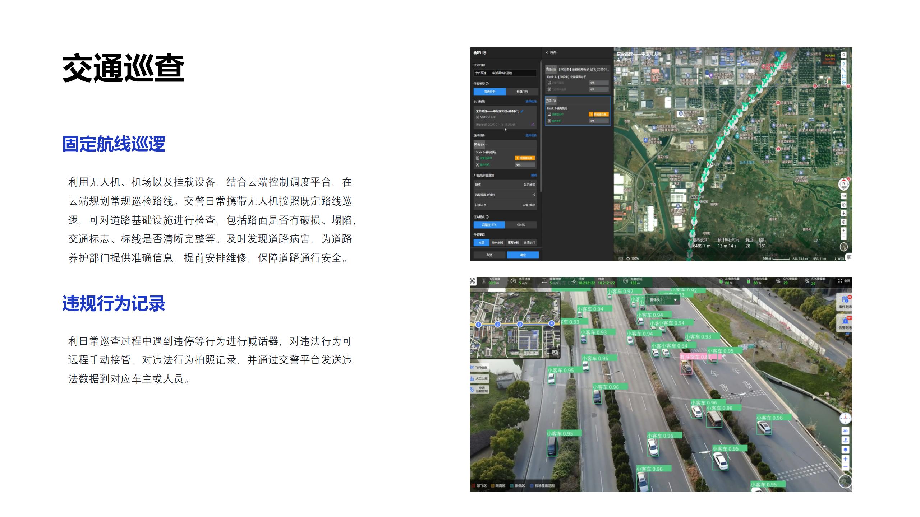
Task: Click the location flag icon below the 2D button
Action: click(x=845, y=440)
